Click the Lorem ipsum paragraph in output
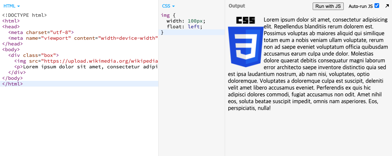392x156 pixels. tap(308, 64)
